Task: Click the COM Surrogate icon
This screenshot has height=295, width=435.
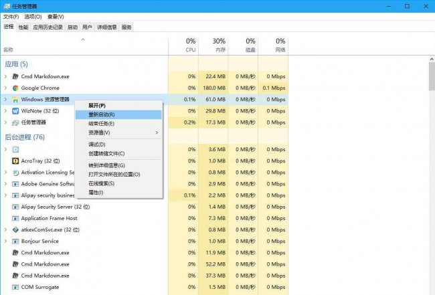Action: coord(15,287)
